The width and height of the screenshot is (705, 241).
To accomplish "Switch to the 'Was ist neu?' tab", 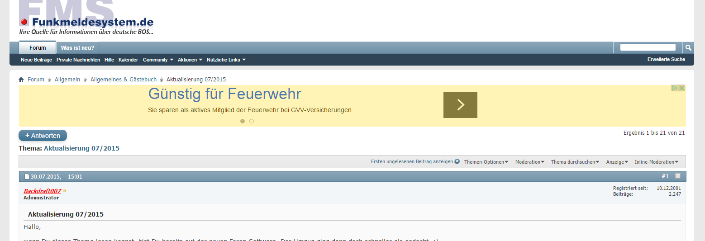I will [x=77, y=48].
